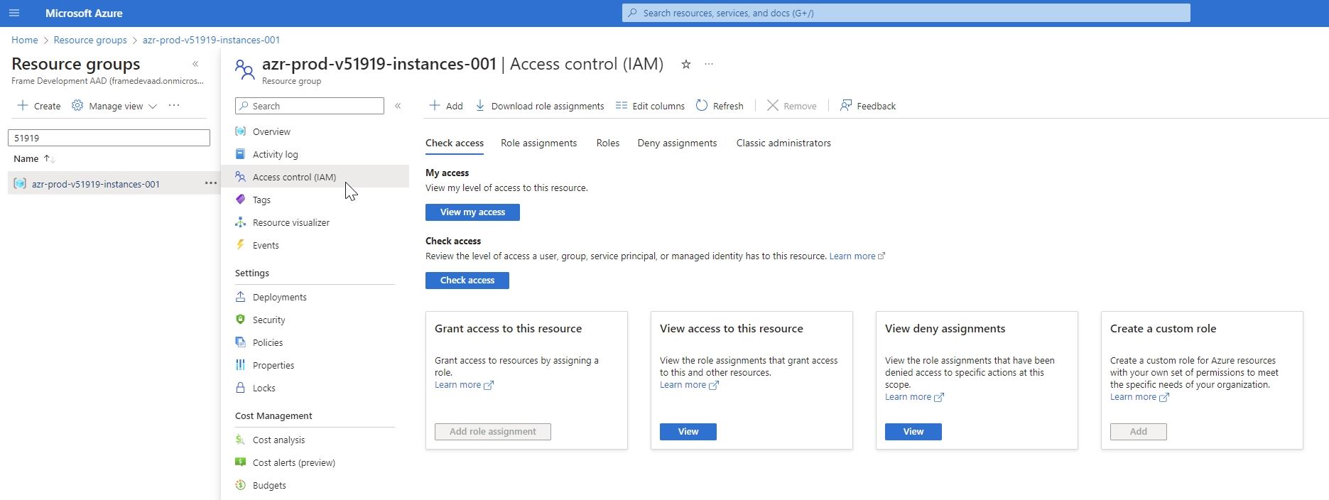Viewport: 1329px width, 500px height.
Task: Click the Activity log icon
Action: point(241,154)
